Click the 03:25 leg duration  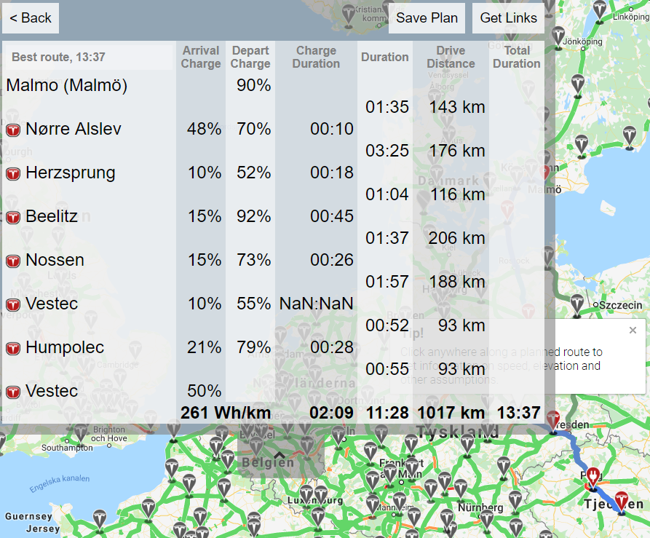tap(387, 151)
